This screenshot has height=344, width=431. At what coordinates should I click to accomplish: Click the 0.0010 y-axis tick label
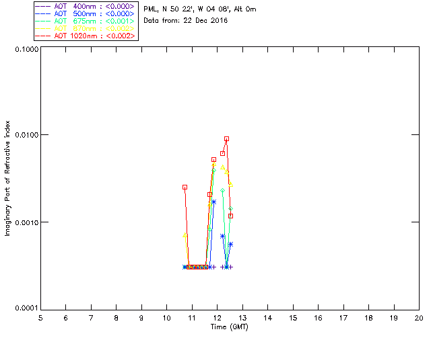tap(27, 222)
